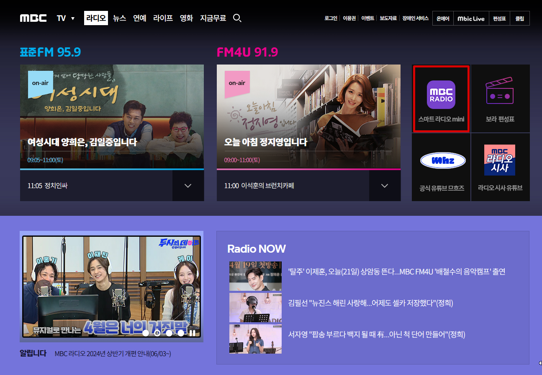
Task: Pause the slideshow banner
Action: point(193,333)
